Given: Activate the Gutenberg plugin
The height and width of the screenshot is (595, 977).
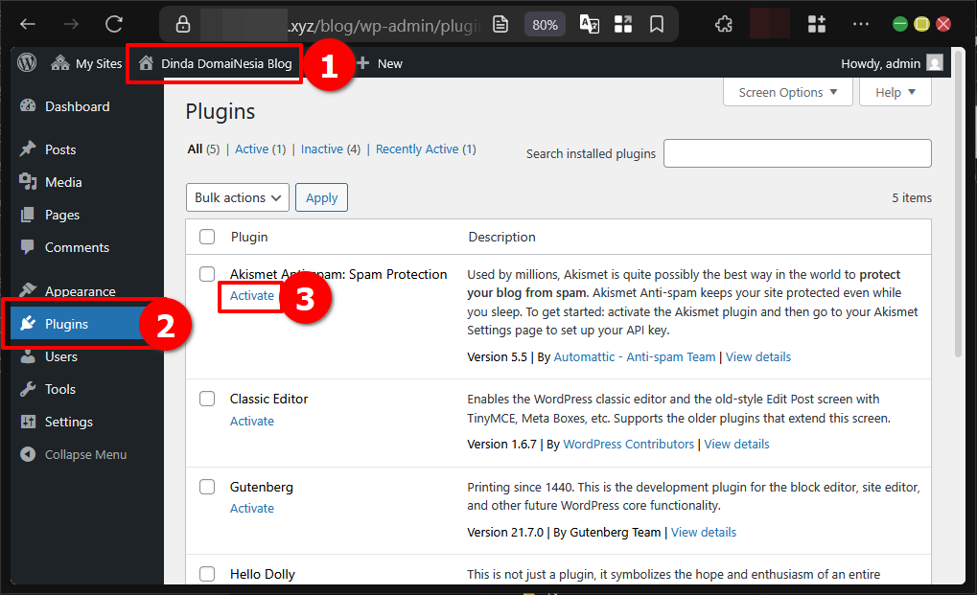Looking at the screenshot, I should (x=252, y=509).
